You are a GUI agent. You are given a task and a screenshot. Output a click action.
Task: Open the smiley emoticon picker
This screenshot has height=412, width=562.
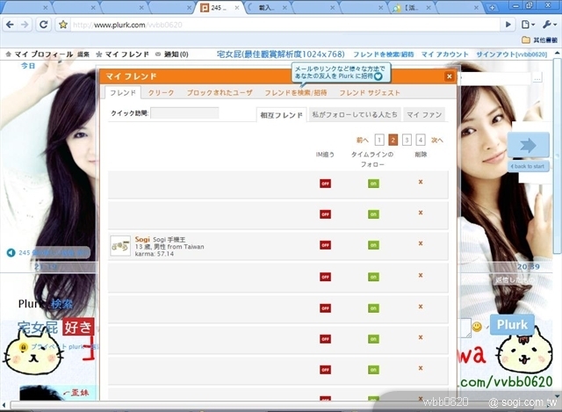coord(477,326)
